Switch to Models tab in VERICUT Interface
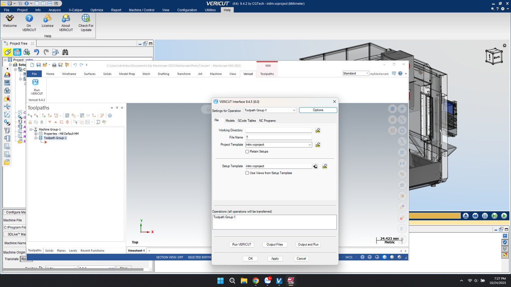 (230, 121)
